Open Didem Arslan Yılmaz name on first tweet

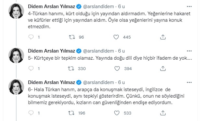(51, 6)
